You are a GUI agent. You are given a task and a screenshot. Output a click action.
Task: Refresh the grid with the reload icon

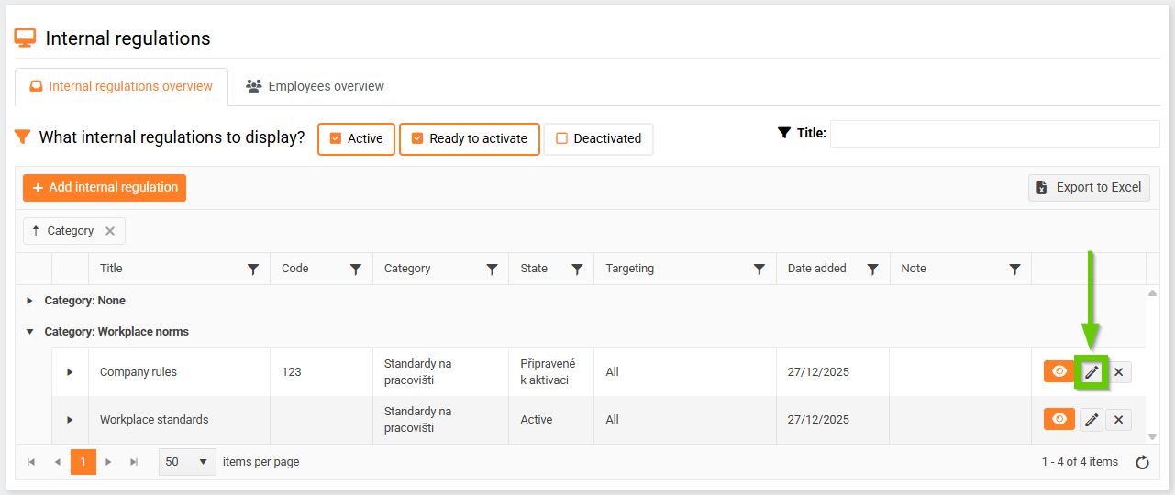click(1142, 462)
